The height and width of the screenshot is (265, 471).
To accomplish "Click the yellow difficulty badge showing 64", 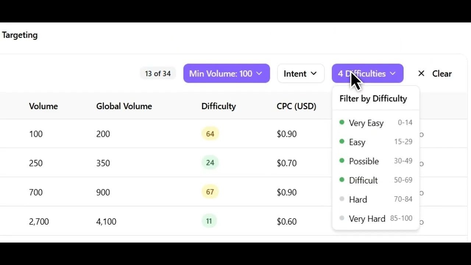I will click(x=210, y=134).
